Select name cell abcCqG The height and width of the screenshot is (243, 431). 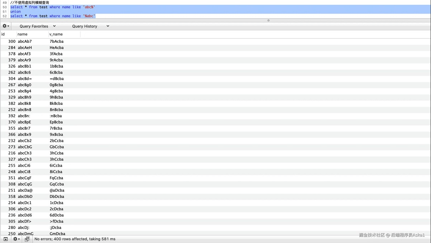coord(25,184)
